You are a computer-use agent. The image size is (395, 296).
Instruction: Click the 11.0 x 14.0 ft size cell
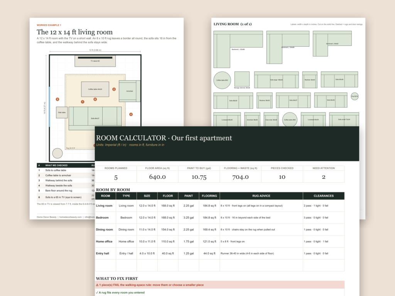(x=147, y=230)
